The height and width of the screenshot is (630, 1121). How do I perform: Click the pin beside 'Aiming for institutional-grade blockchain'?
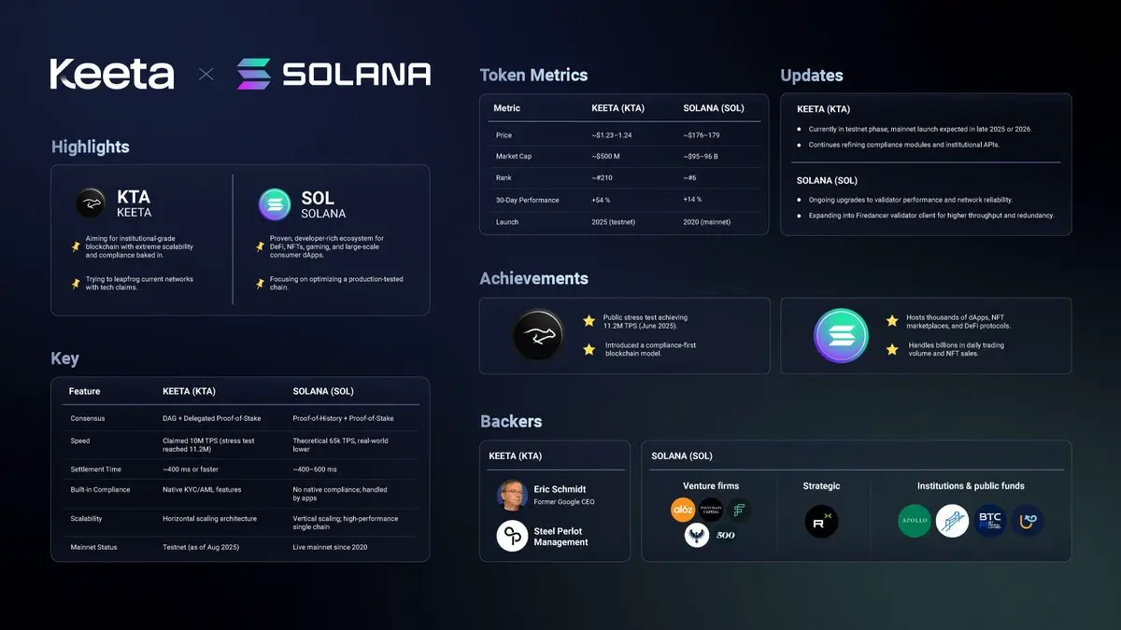76,247
